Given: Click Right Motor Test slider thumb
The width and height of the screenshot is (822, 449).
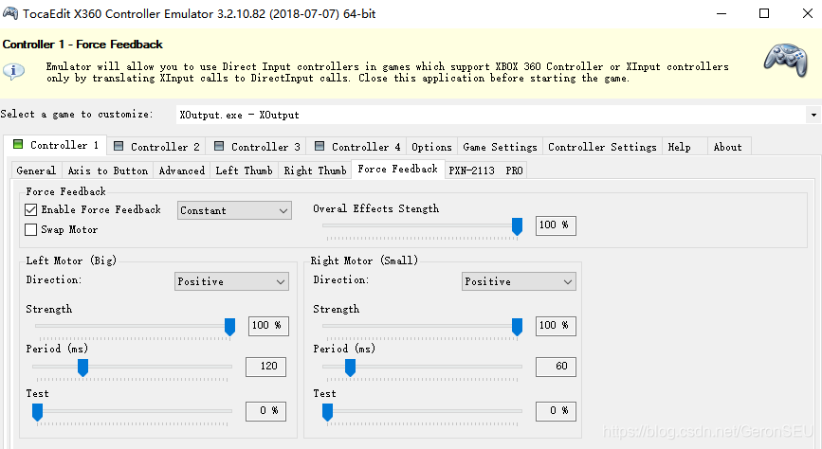Looking at the screenshot, I should coord(328,412).
